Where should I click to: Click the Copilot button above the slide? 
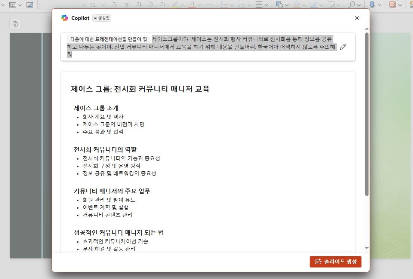pyautogui.click(x=15, y=24)
